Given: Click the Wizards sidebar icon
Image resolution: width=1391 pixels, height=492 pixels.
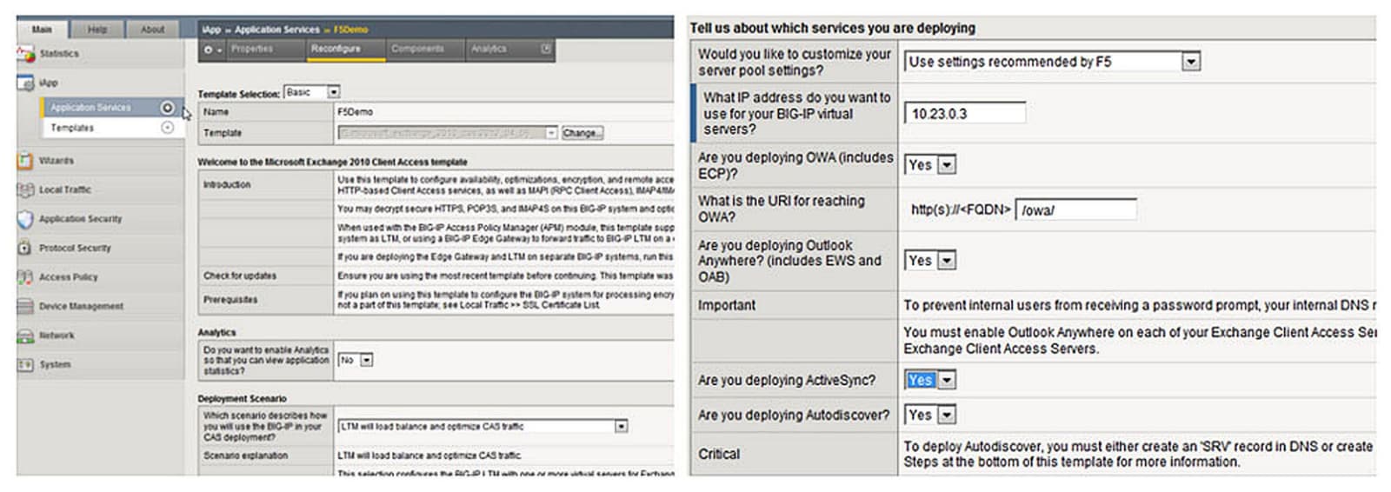Looking at the screenshot, I should (x=25, y=161).
